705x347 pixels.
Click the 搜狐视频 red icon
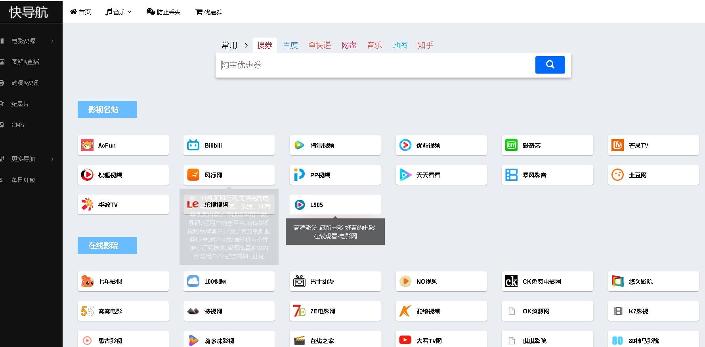pos(87,175)
